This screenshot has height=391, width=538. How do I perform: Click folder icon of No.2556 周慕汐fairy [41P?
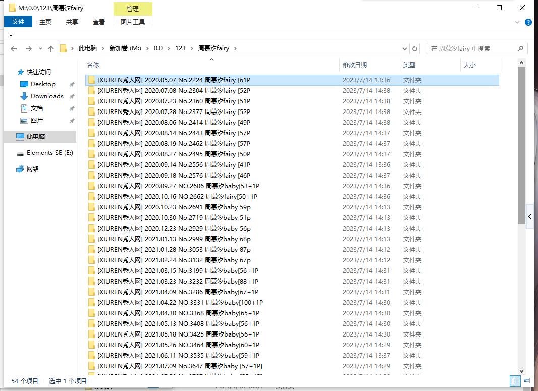tap(91, 164)
